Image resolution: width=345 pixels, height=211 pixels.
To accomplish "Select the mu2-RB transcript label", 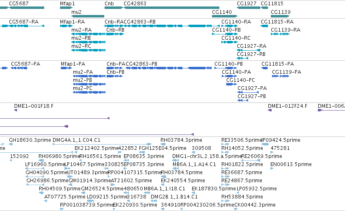I will click(81, 38).
